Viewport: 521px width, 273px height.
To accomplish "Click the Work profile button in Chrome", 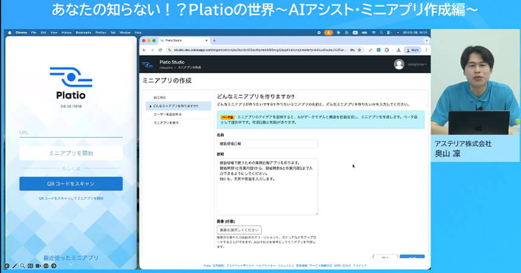I will (x=412, y=50).
